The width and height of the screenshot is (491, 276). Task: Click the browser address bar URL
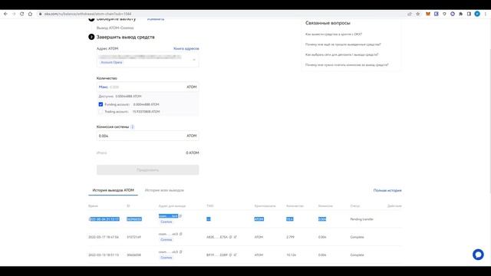(87, 14)
